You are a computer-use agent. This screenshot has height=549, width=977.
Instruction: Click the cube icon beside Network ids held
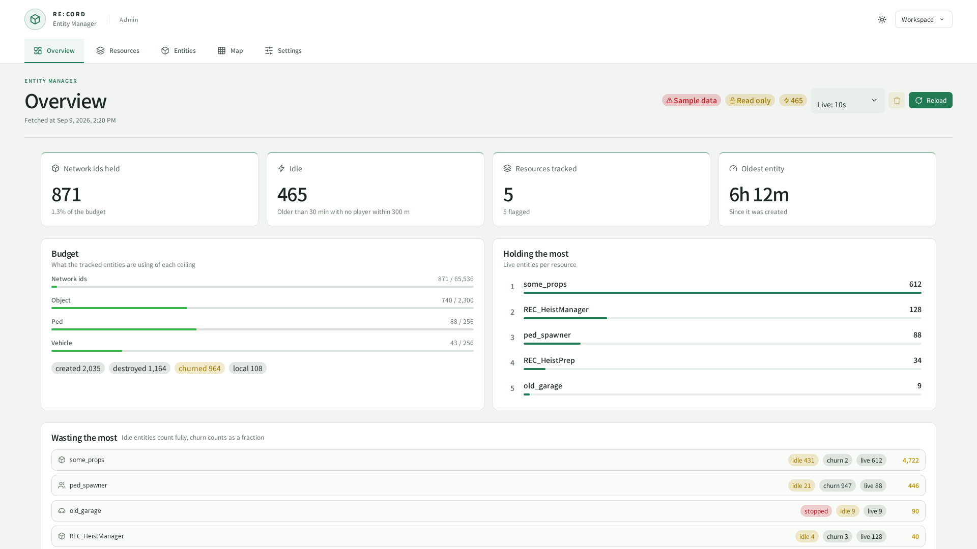55,168
